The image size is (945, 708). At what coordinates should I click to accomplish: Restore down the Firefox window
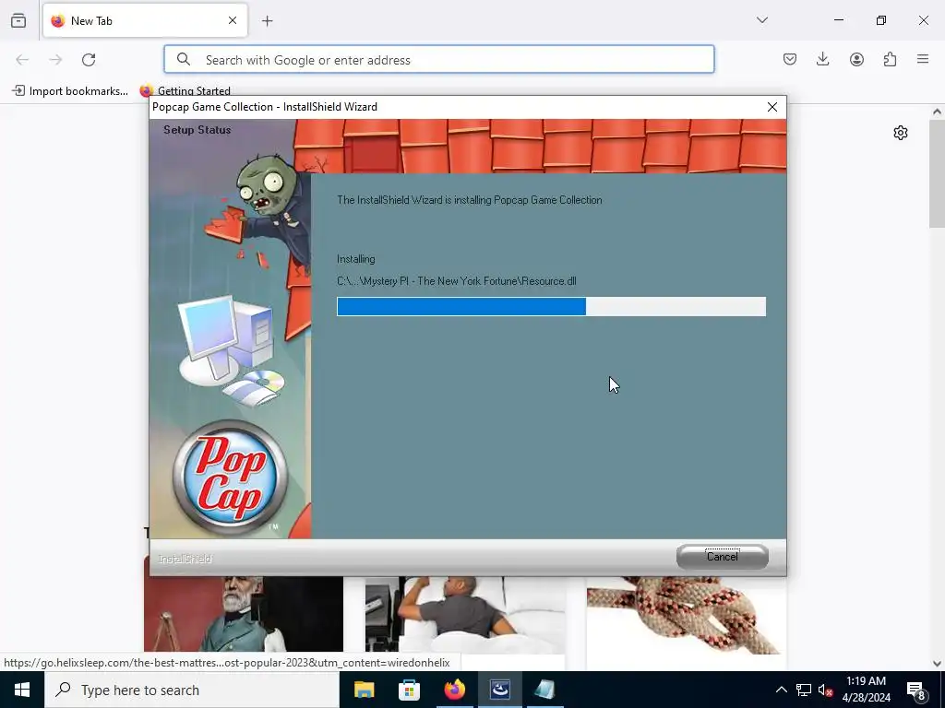coord(881,20)
